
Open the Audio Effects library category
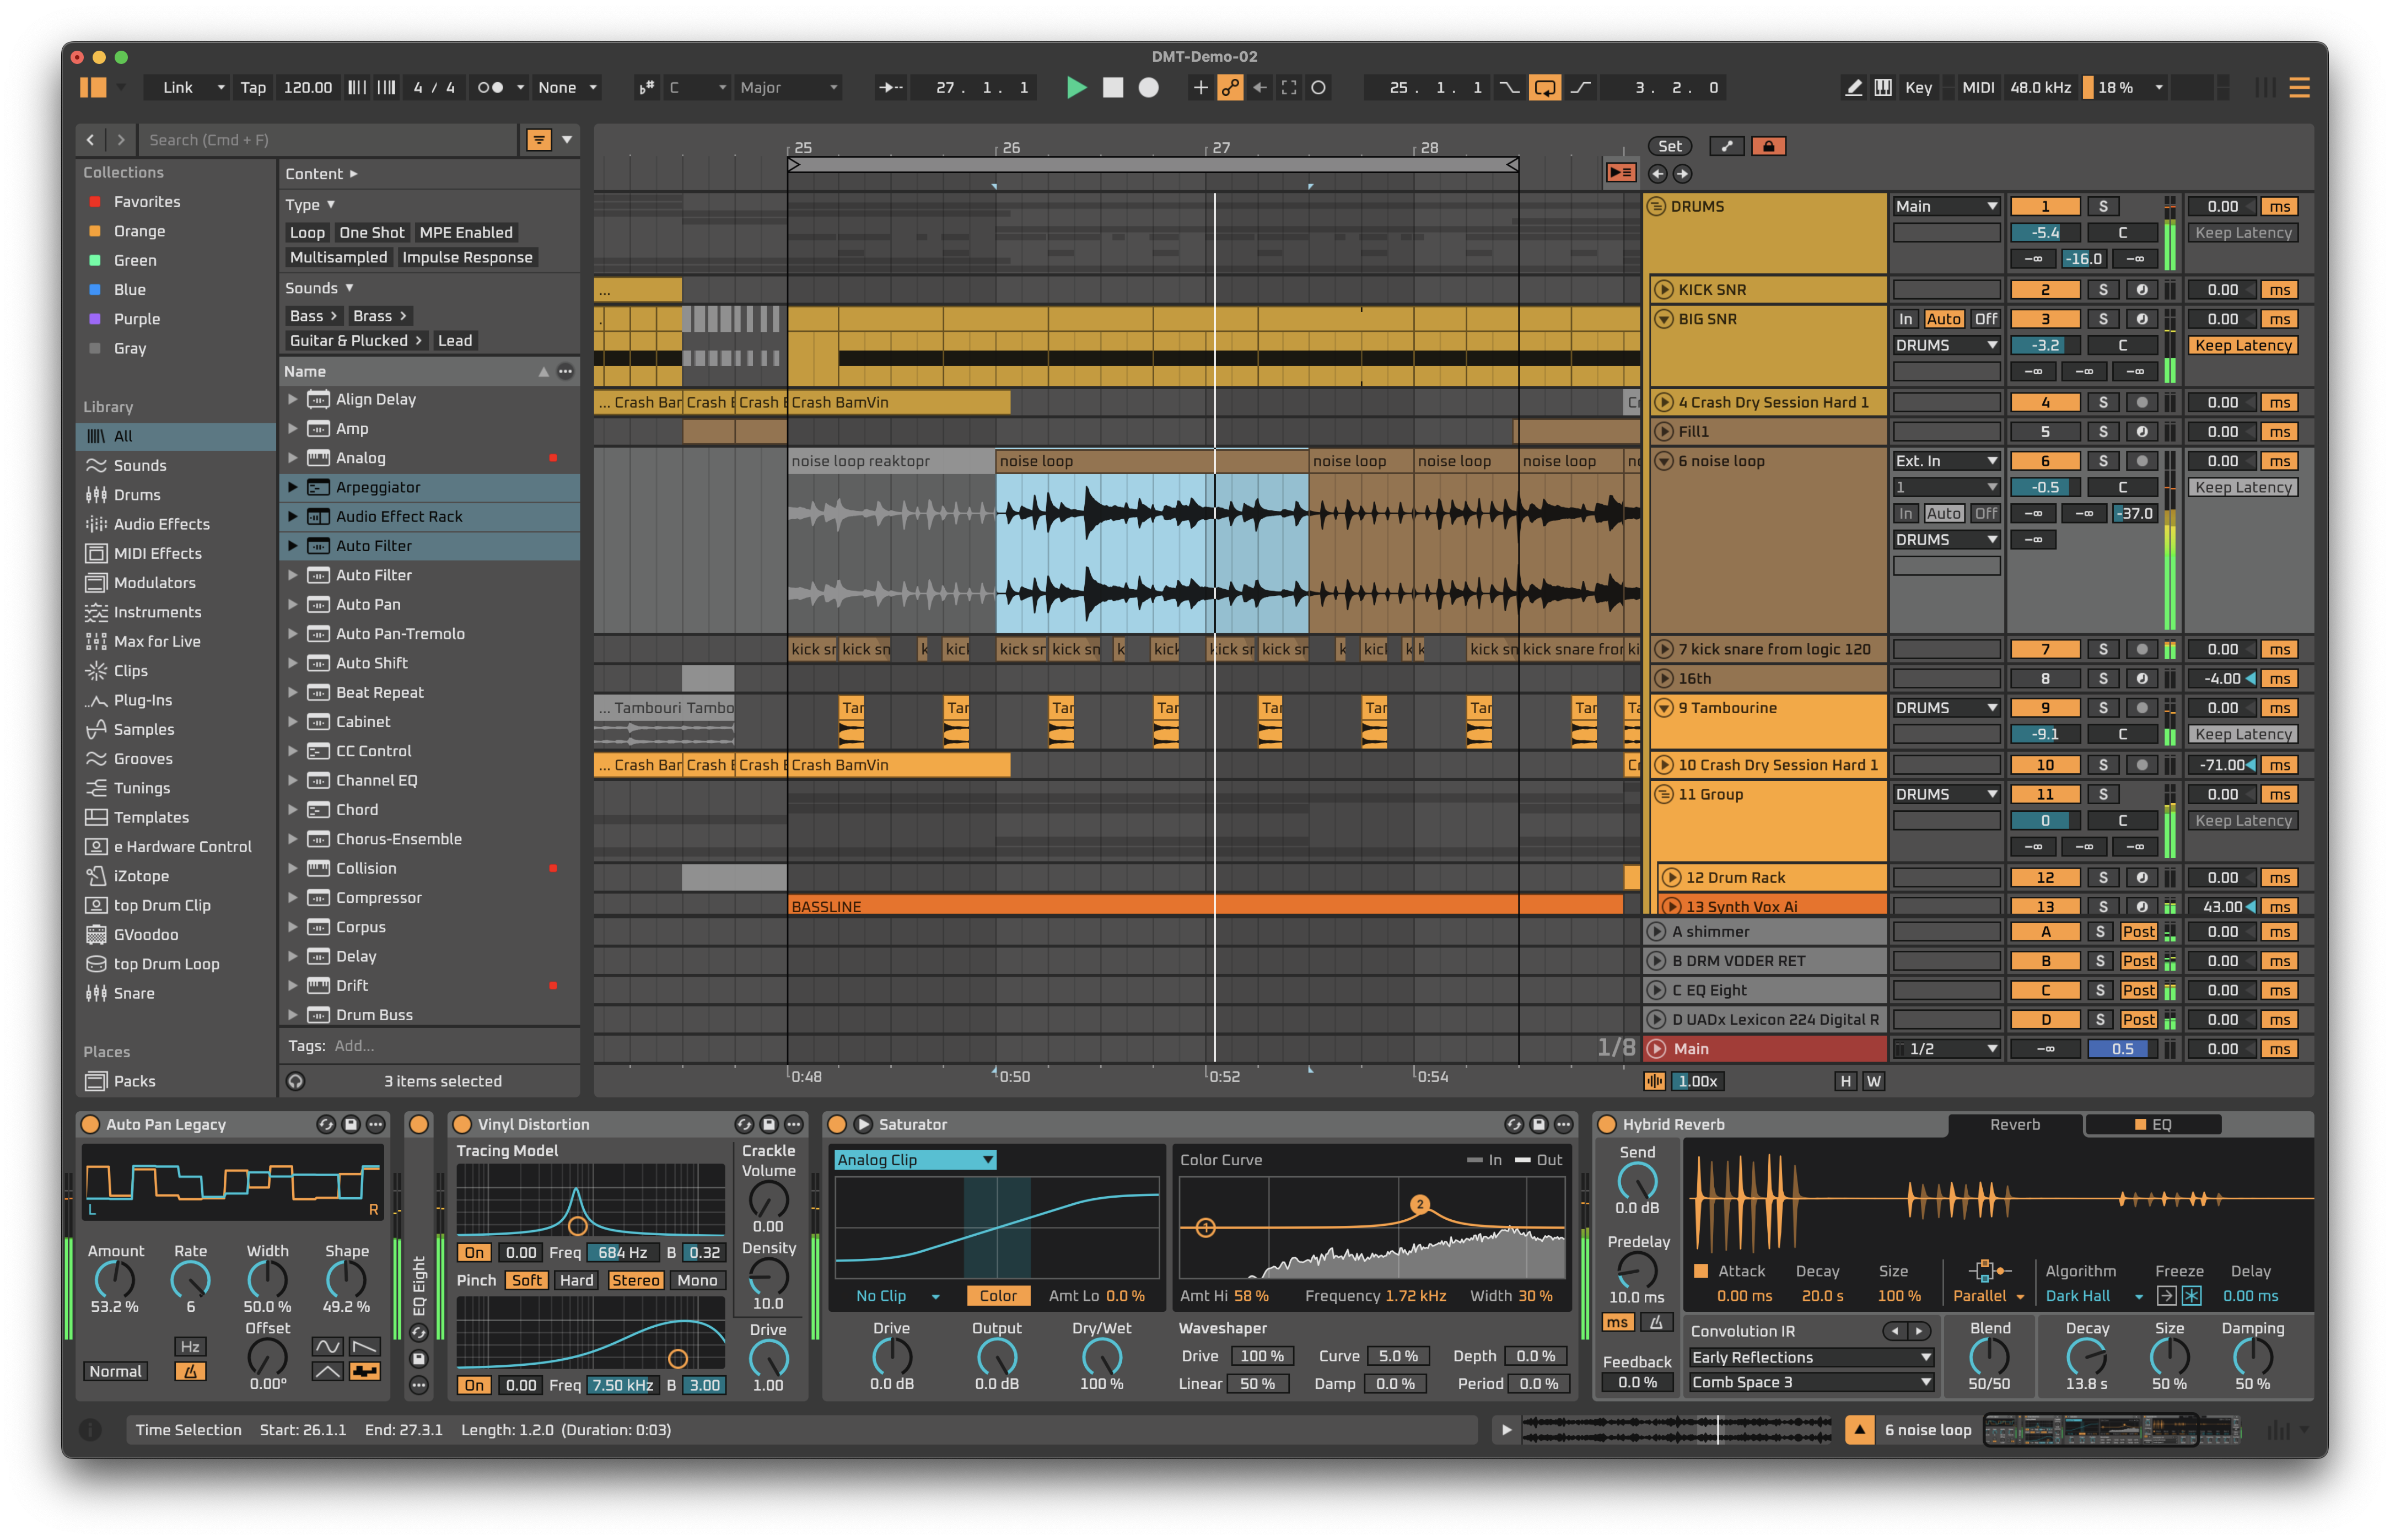(x=161, y=524)
